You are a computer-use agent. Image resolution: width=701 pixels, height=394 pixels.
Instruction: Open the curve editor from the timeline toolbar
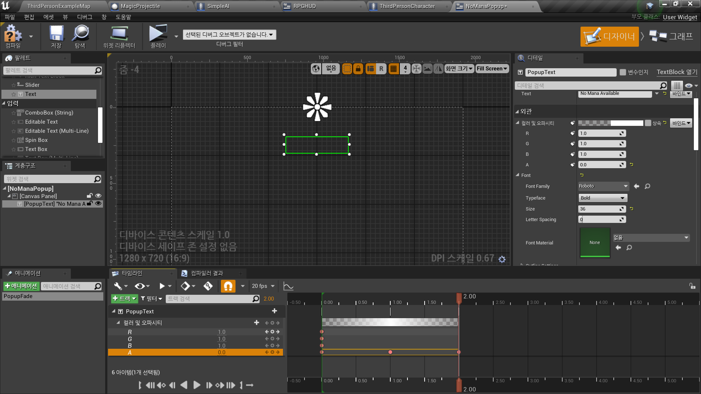[288, 286]
